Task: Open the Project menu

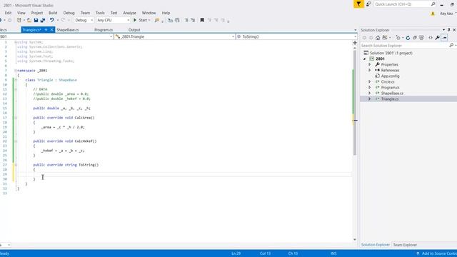Action: (37, 13)
